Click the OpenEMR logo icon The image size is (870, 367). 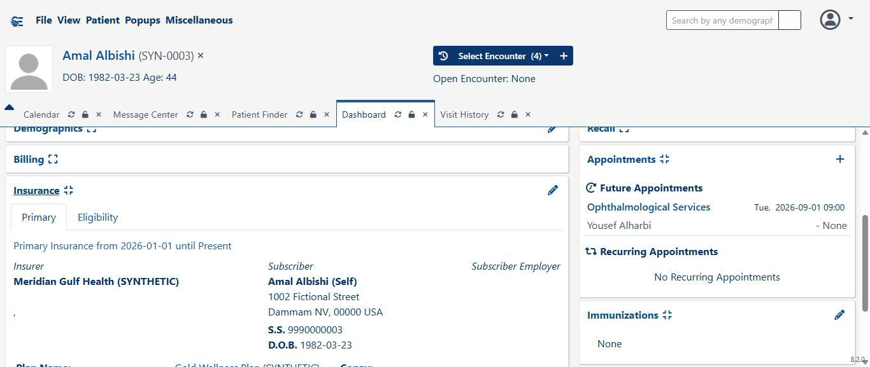(17, 21)
